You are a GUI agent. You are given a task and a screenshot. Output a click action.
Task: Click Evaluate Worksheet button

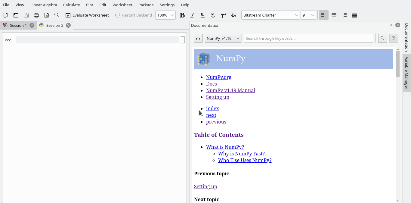[87, 15]
